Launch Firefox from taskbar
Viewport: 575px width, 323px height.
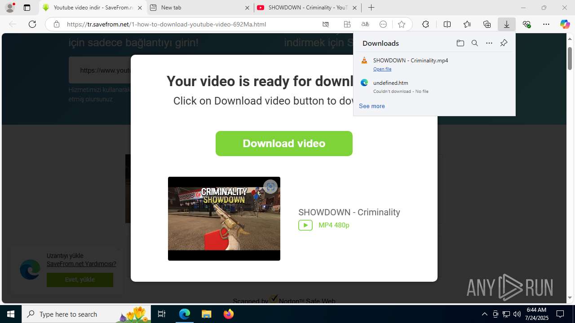click(x=228, y=314)
